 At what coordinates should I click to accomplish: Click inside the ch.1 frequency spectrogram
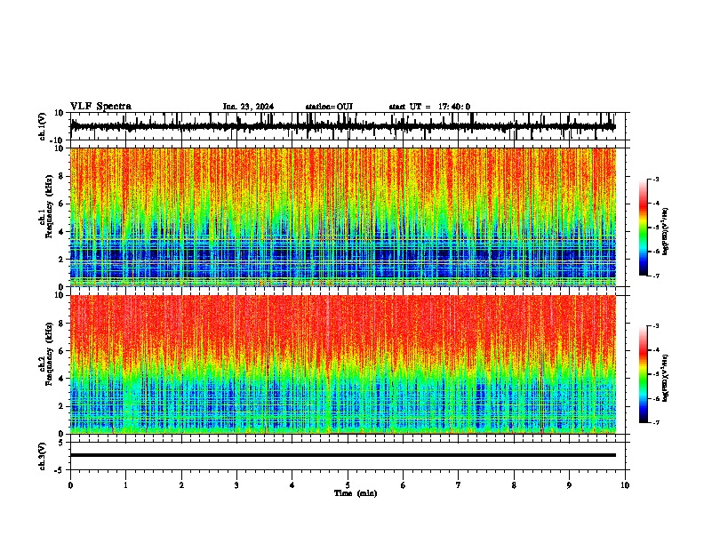click(x=343, y=217)
